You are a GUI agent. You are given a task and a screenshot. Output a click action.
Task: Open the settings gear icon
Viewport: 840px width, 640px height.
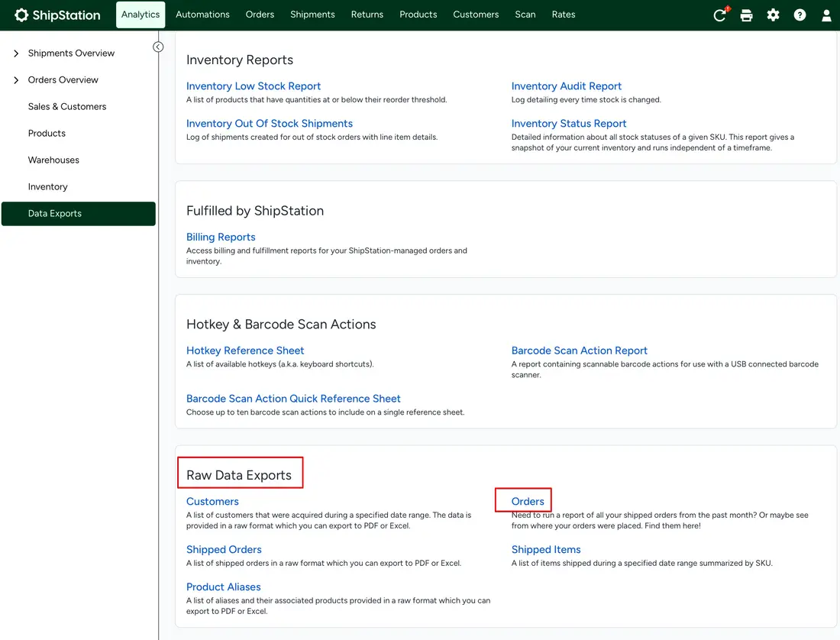click(x=773, y=15)
